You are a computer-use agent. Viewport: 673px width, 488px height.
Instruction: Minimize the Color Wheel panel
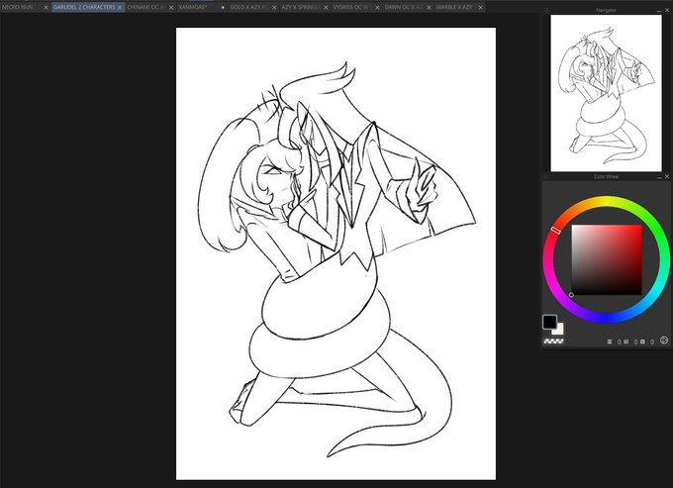click(x=660, y=177)
